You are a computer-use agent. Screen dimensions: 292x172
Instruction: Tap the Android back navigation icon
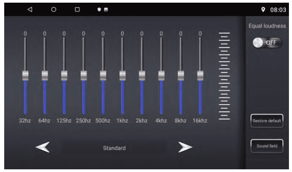pos(30,10)
